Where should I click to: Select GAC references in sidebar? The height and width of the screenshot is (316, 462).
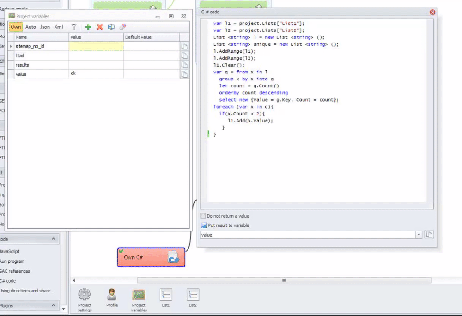point(15,271)
